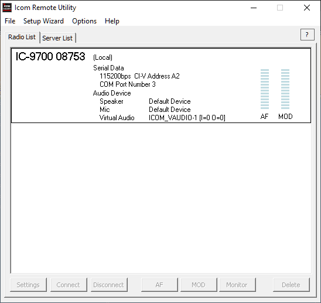The image size is (321, 303).
Task: Click the "(Local)" label
Action: pos(103,57)
